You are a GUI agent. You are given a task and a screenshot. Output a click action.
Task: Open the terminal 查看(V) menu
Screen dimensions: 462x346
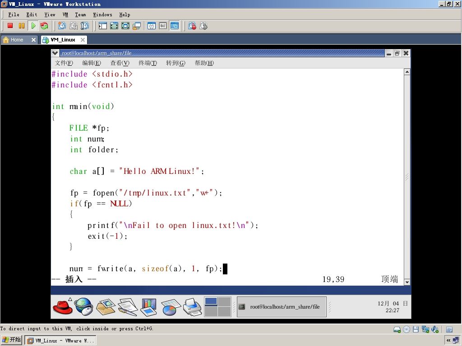pyautogui.click(x=120, y=63)
